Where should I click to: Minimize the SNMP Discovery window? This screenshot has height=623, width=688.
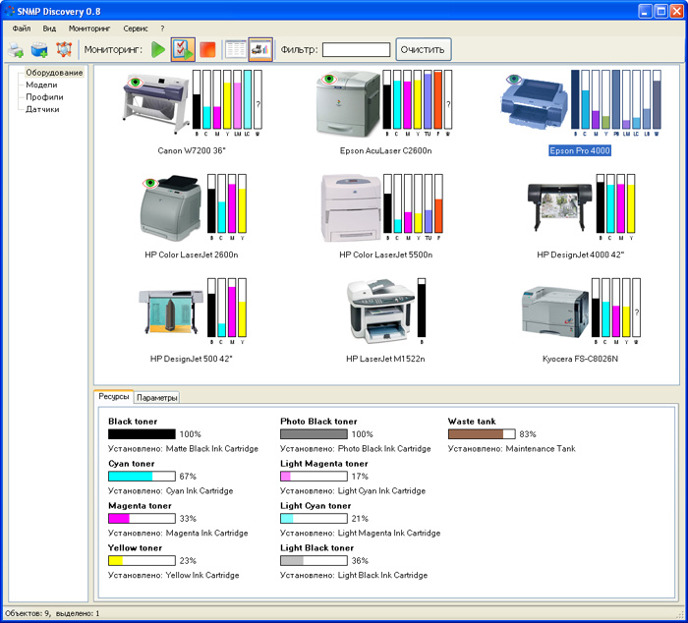point(645,12)
